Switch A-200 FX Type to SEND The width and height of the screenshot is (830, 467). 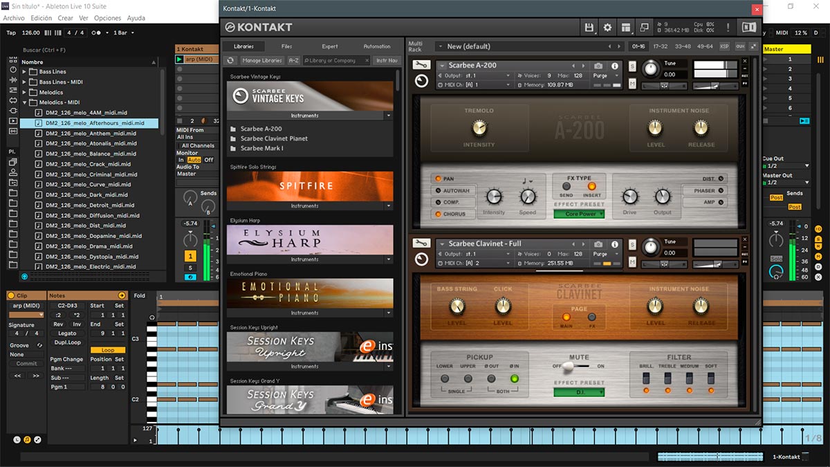pyautogui.click(x=566, y=187)
